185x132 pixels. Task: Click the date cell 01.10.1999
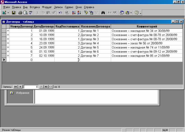44,52
